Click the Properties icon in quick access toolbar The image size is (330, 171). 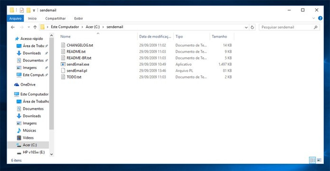[21, 10]
